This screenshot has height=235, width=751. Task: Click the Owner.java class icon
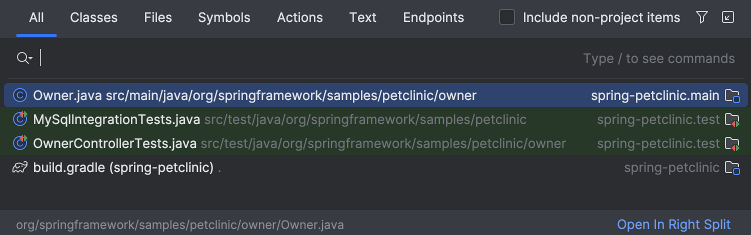pos(19,95)
